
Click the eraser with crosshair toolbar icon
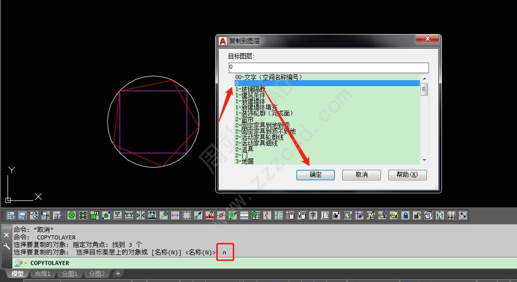359,215
